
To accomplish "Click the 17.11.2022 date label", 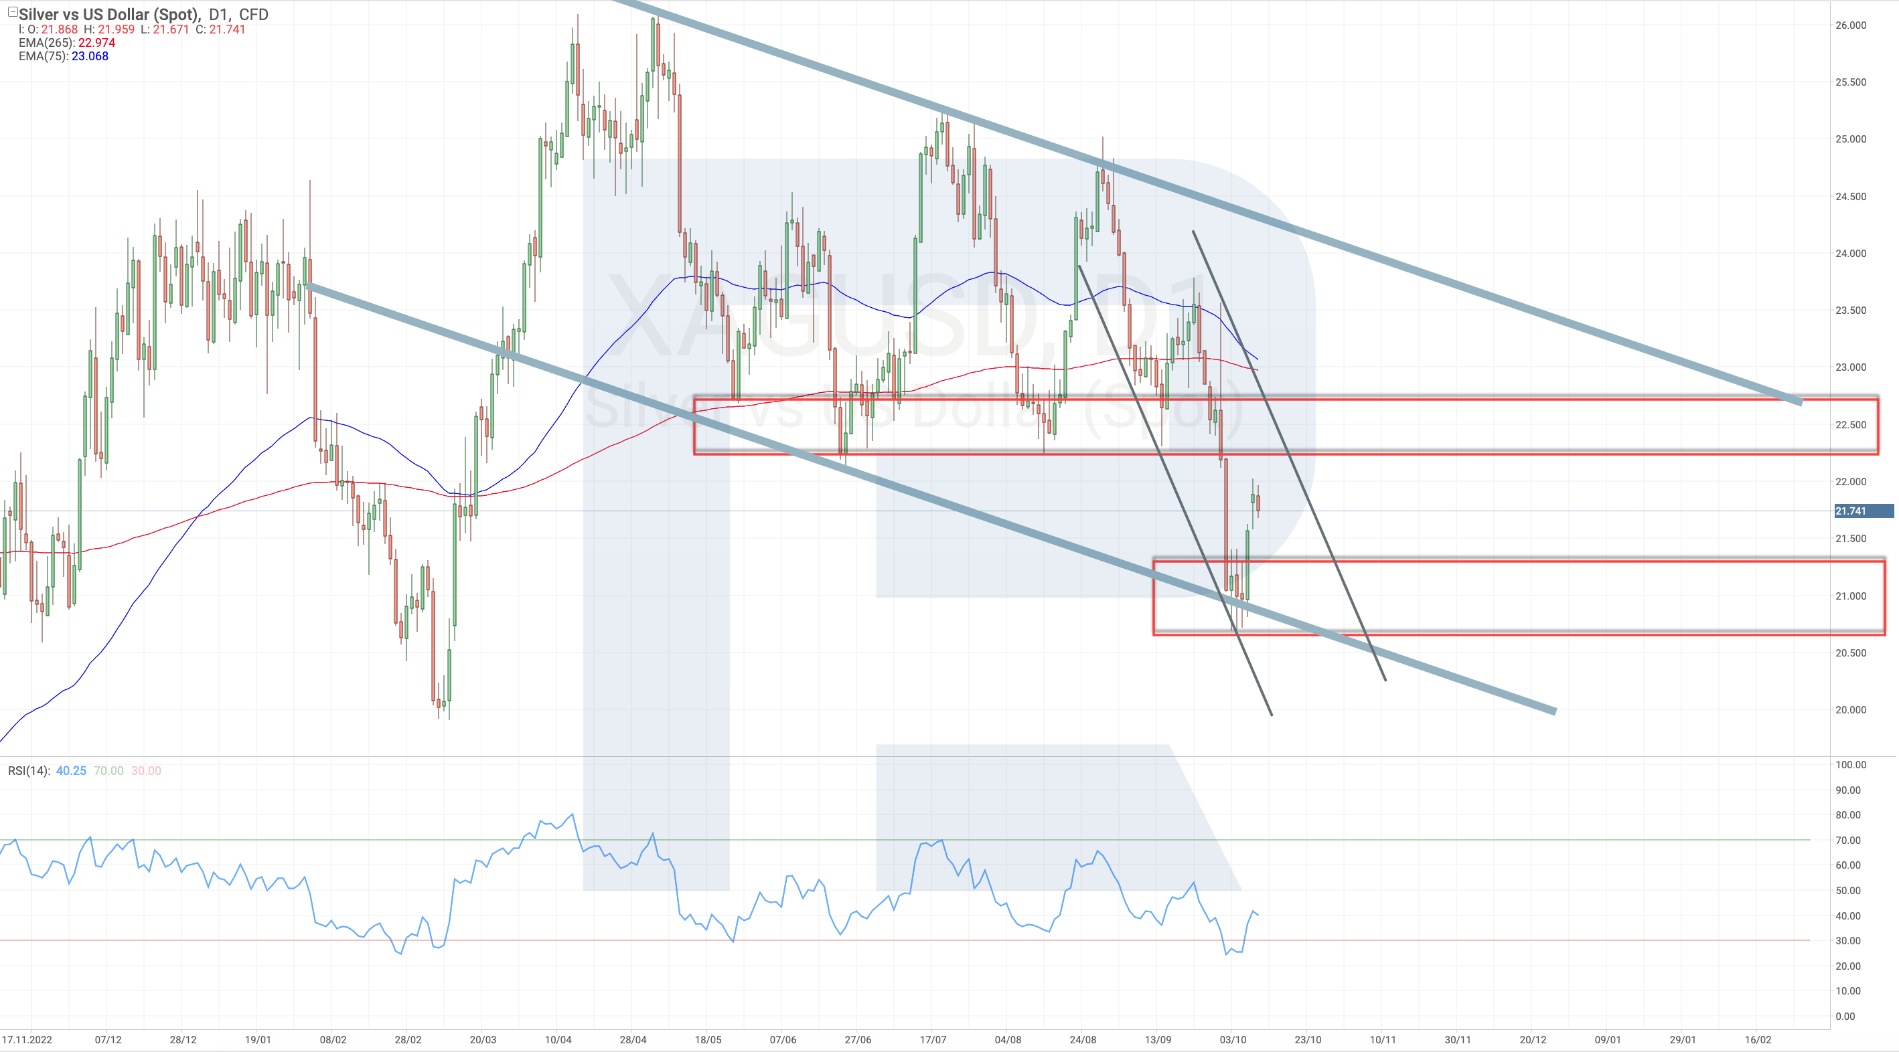I will pyautogui.click(x=27, y=1040).
